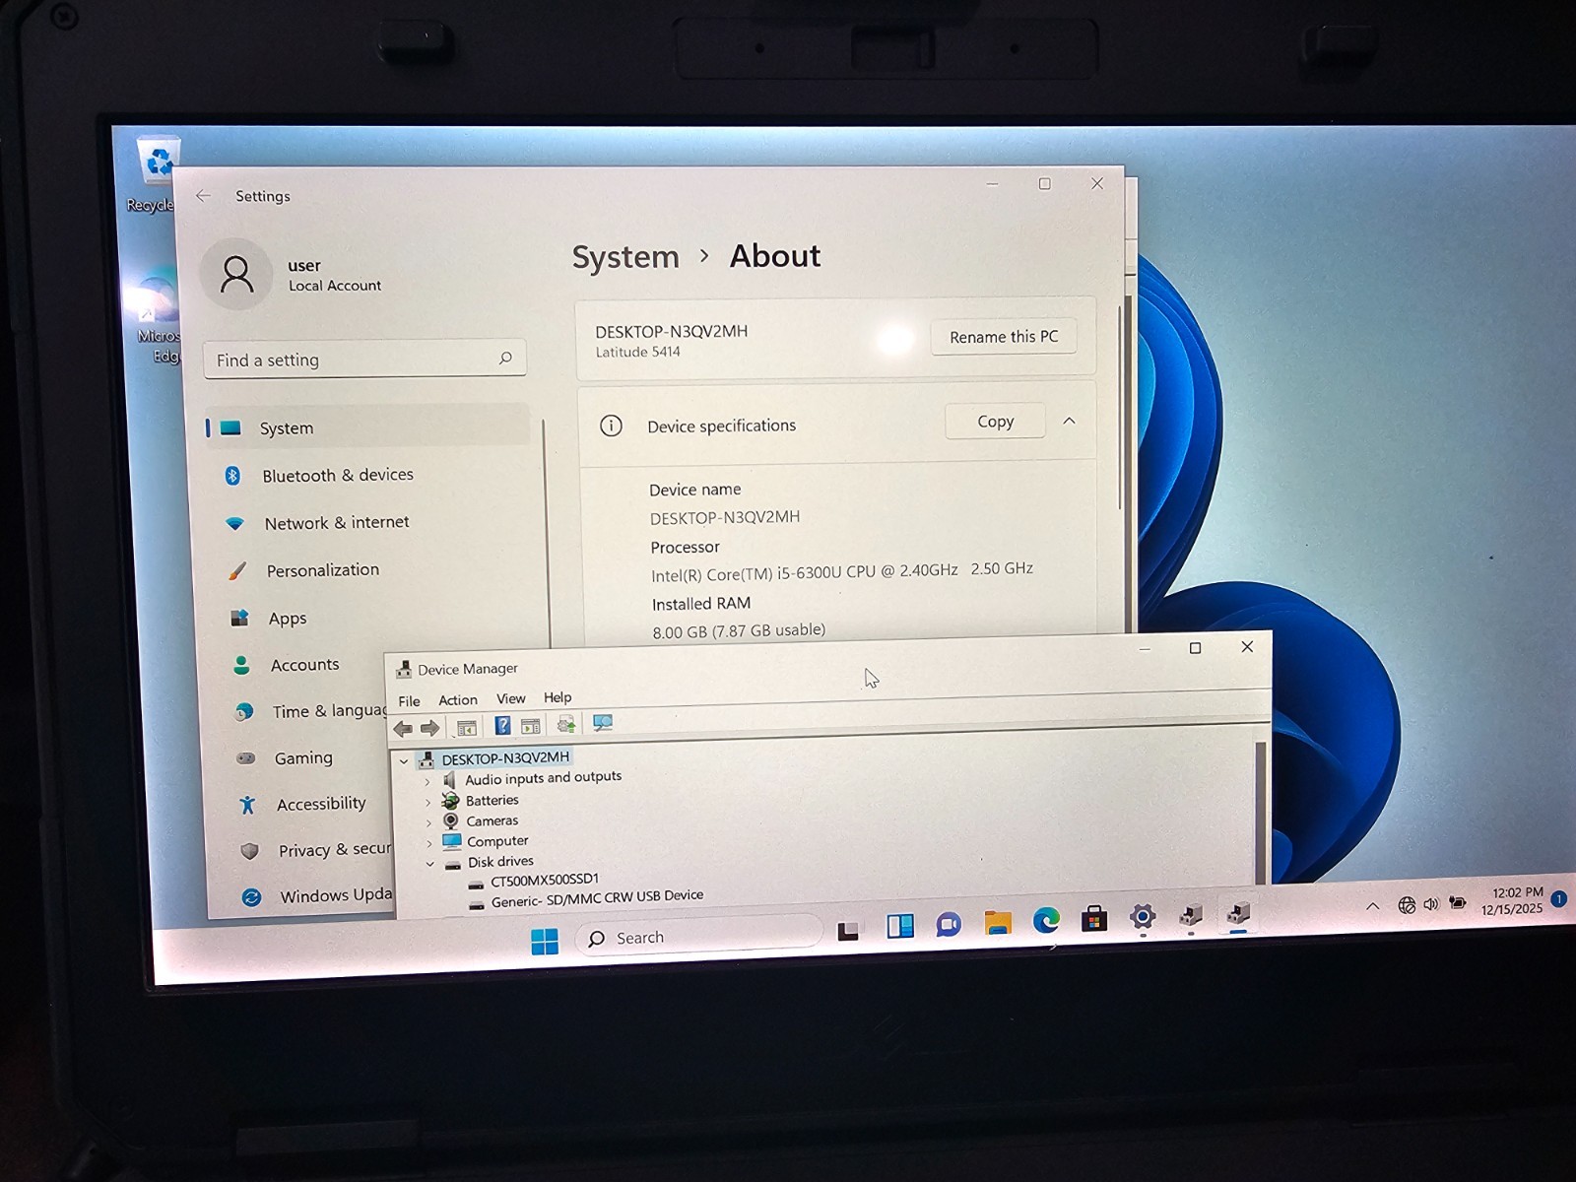Open the Chat app on the taskbar
This screenshot has width=1576, height=1182.
(949, 925)
